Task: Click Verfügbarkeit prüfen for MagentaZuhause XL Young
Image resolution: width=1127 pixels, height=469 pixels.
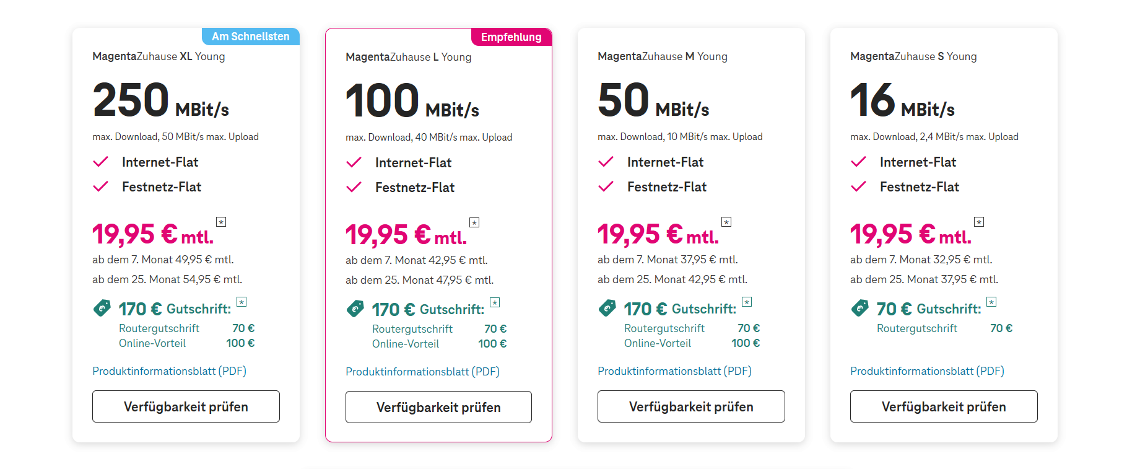Action: pyautogui.click(x=186, y=406)
